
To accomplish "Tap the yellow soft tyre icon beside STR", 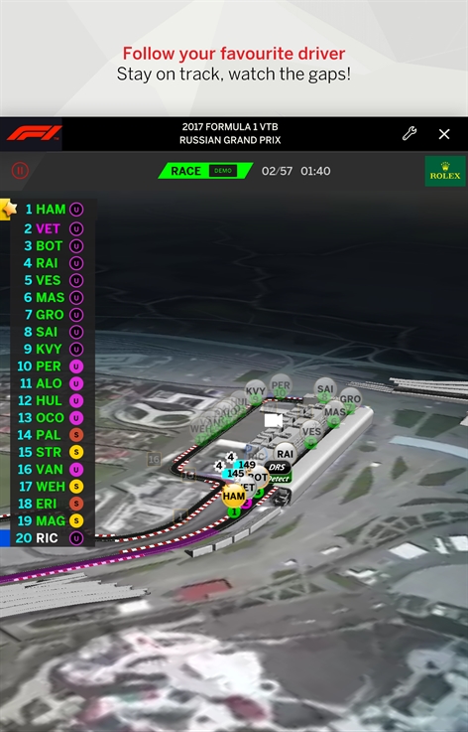I will pyautogui.click(x=76, y=452).
